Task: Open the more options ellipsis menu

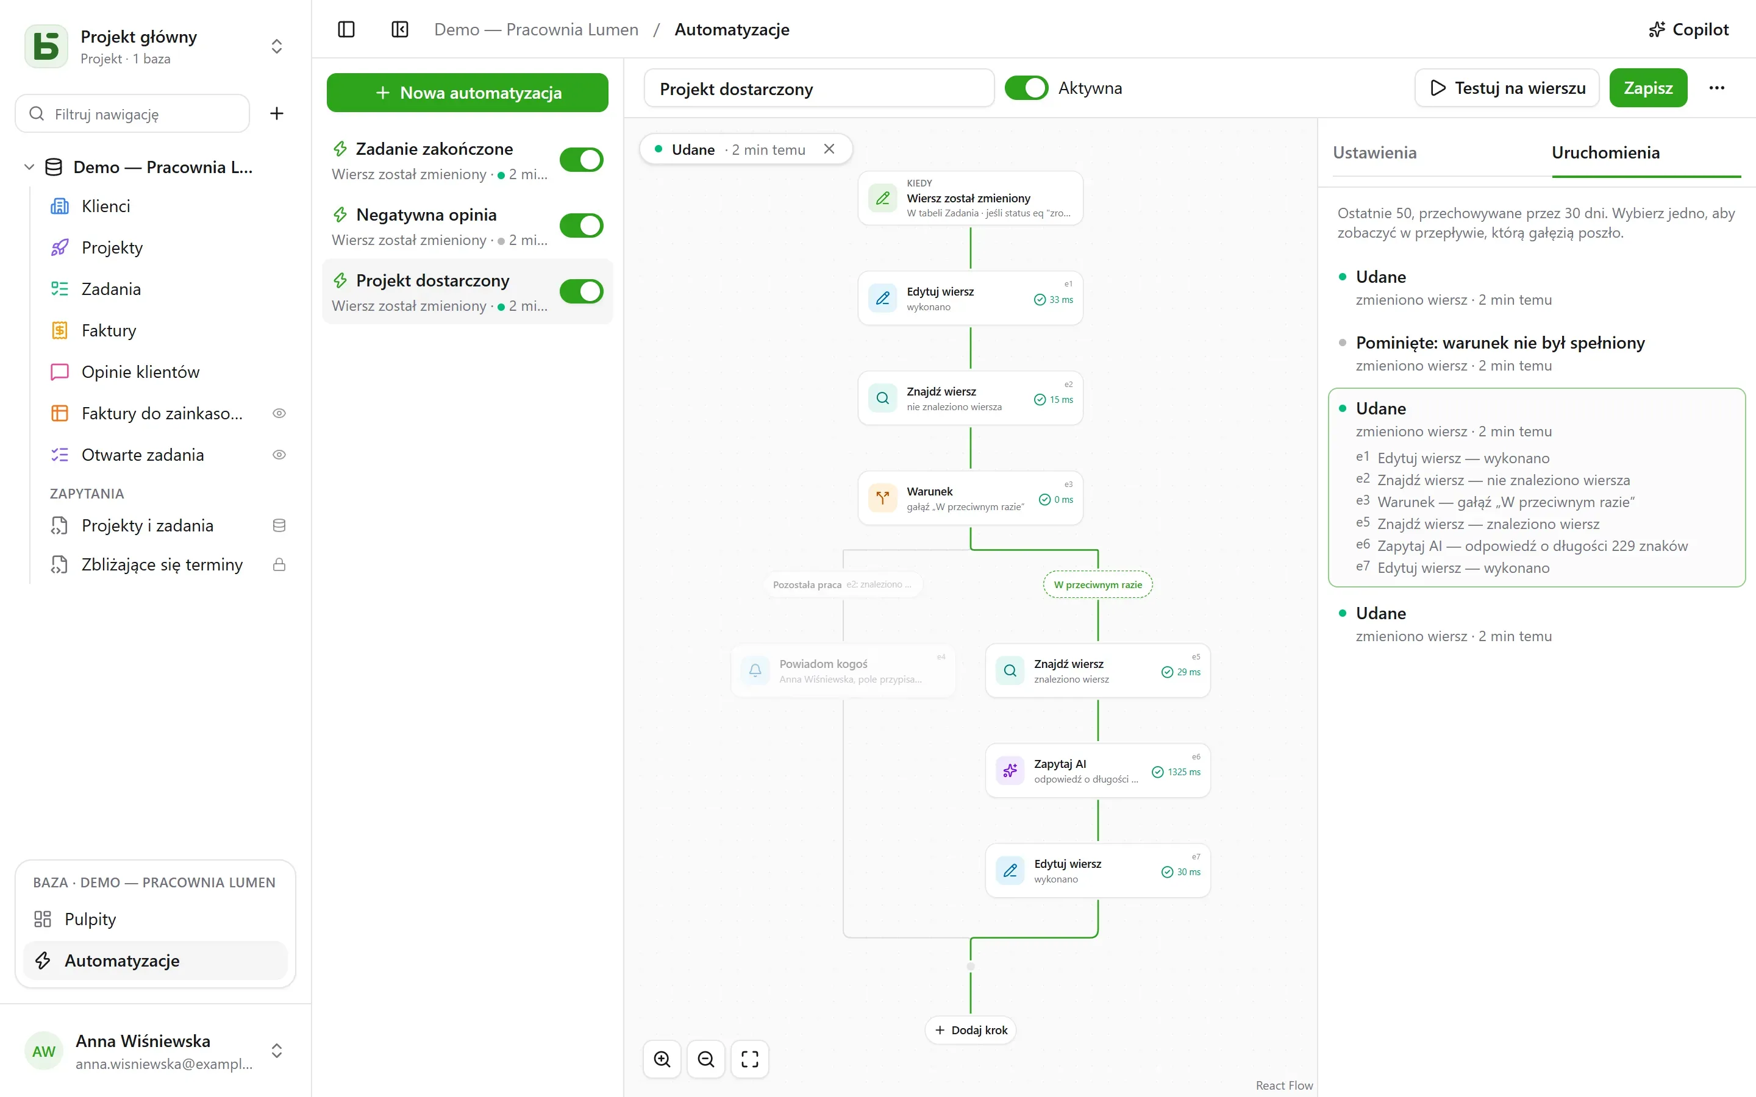Action: (x=1717, y=88)
